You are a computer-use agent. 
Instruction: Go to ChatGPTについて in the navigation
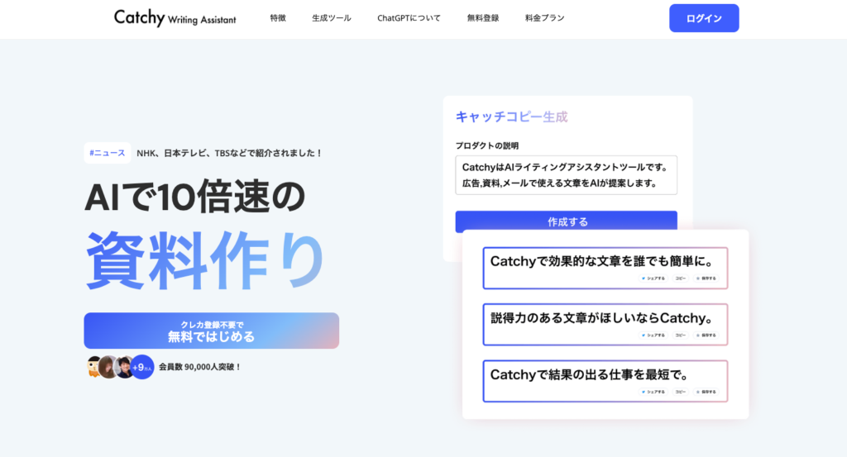[x=409, y=18]
